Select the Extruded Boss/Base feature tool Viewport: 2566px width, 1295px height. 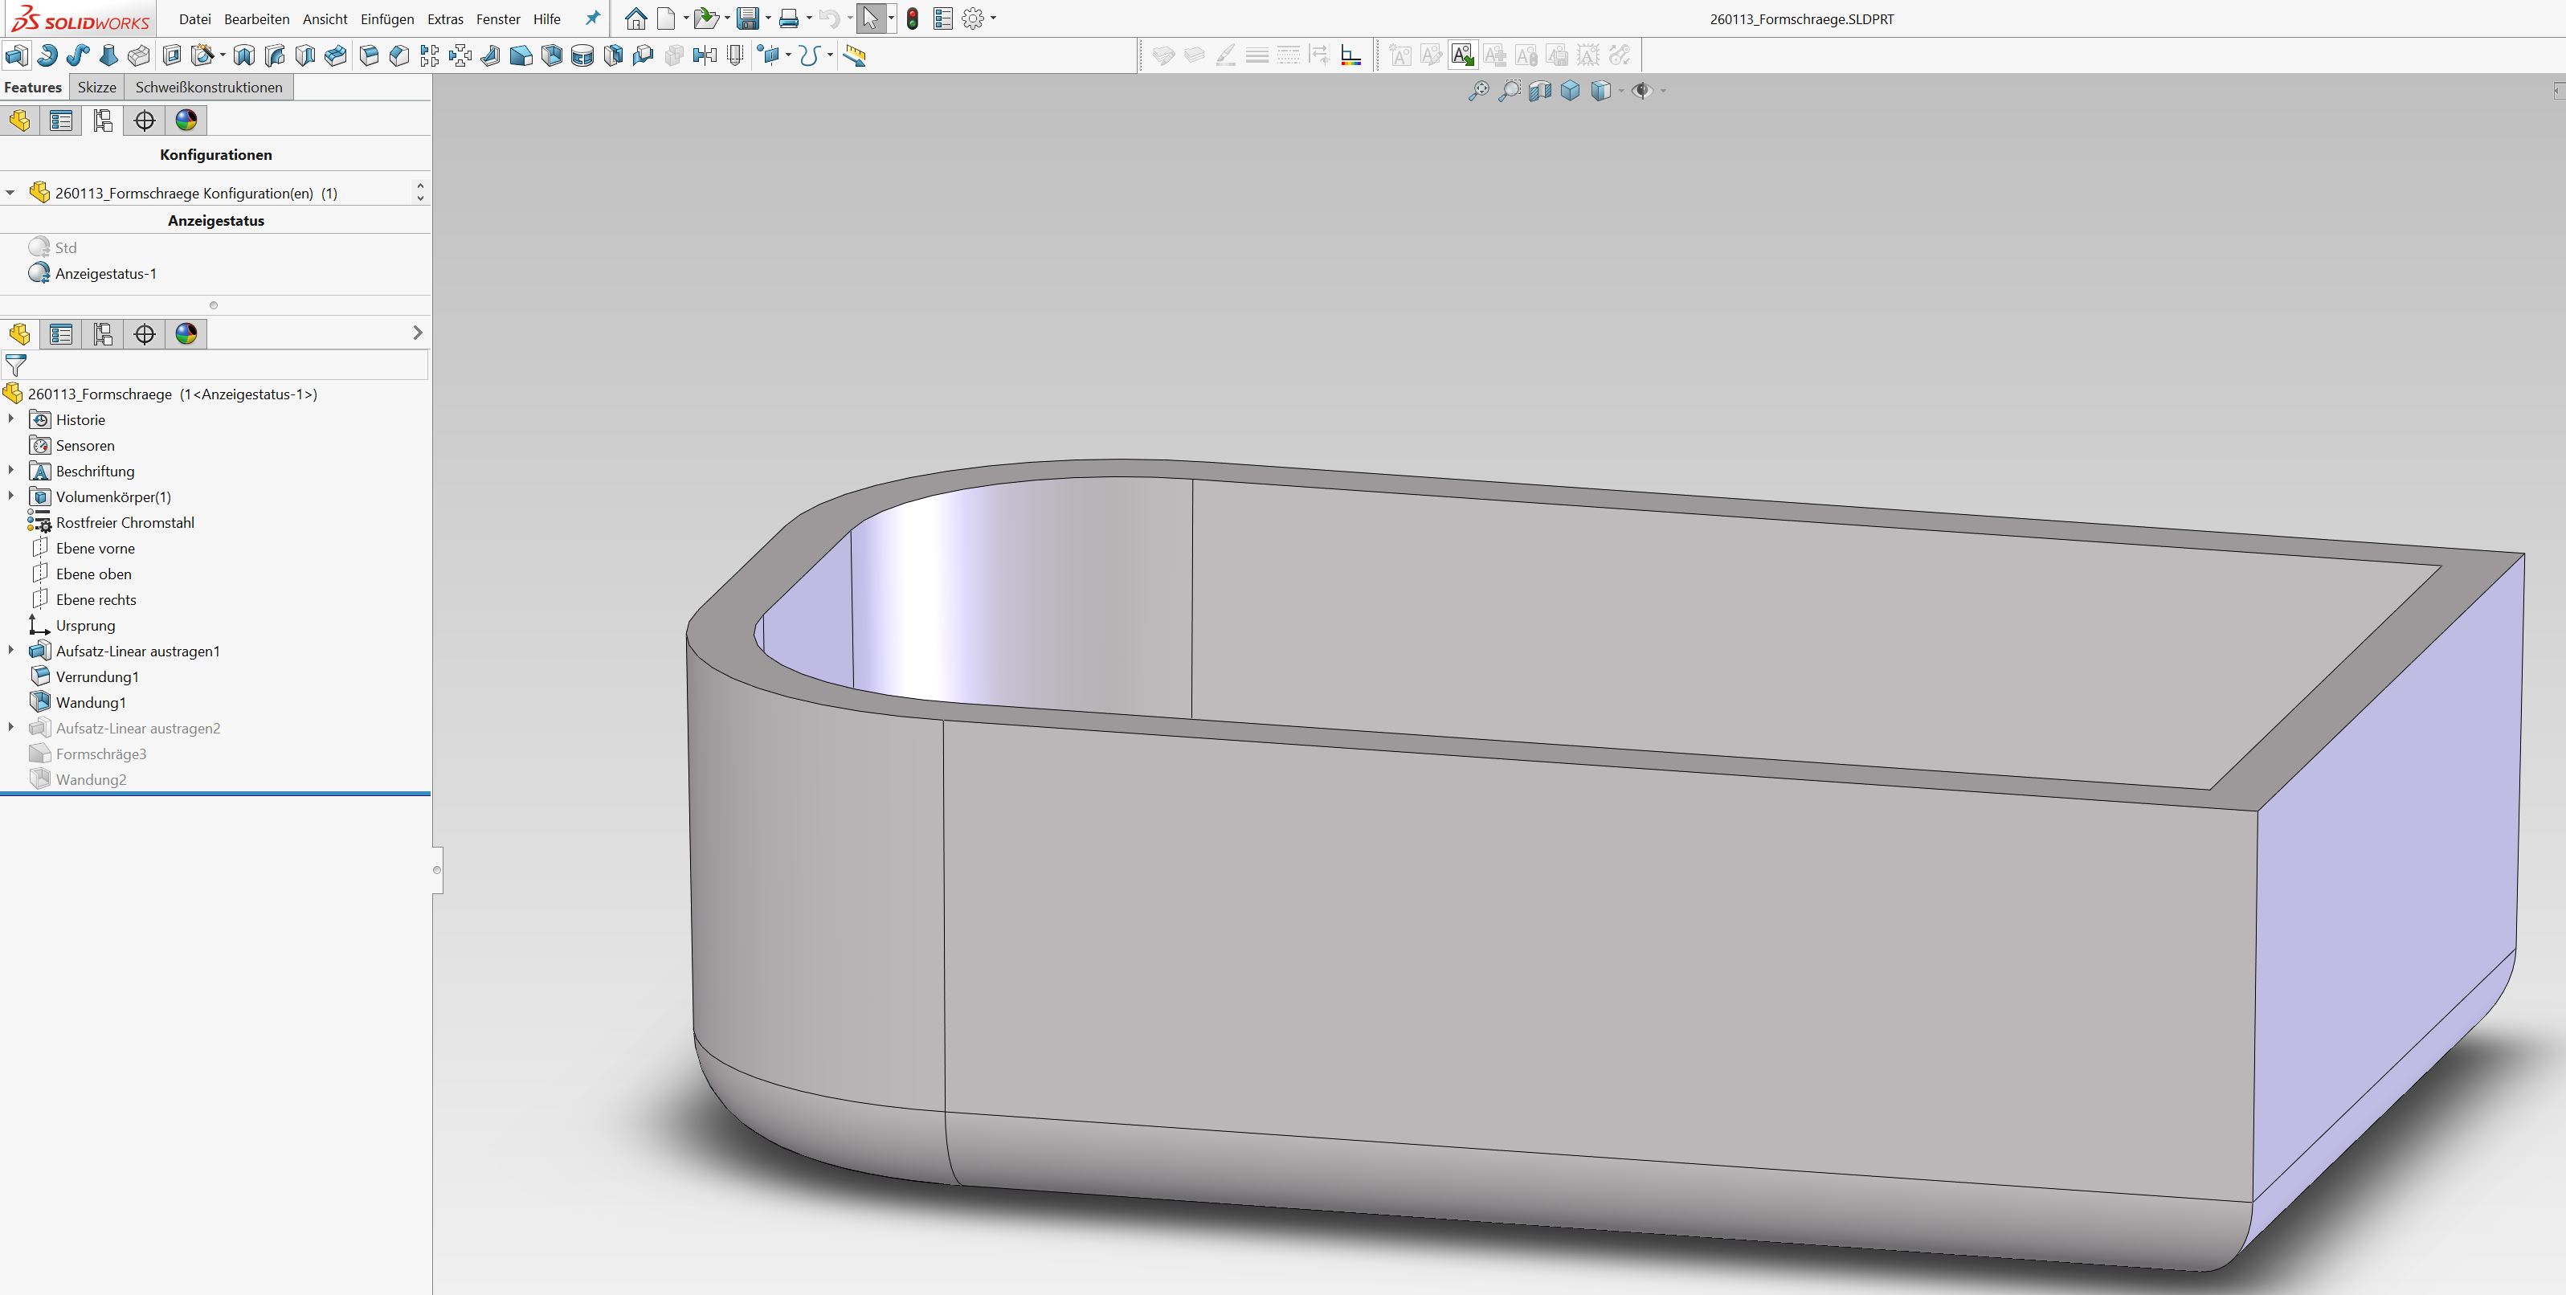[x=17, y=55]
